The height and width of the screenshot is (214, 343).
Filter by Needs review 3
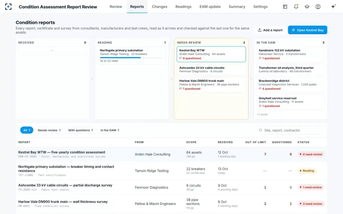tap(49, 130)
